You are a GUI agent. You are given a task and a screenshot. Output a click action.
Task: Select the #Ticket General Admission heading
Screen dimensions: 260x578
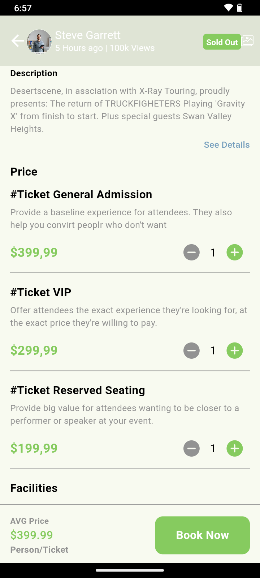pos(81,194)
